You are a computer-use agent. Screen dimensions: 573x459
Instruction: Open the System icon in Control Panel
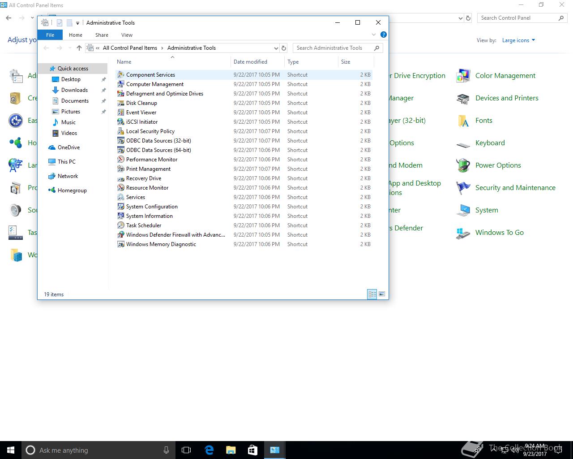(x=463, y=210)
